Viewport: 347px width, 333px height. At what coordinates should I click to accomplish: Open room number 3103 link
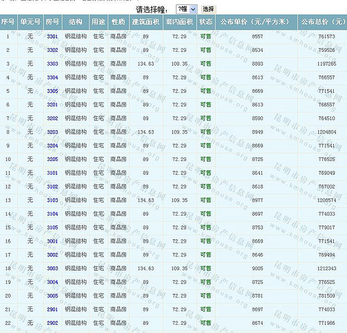tap(52, 200)
